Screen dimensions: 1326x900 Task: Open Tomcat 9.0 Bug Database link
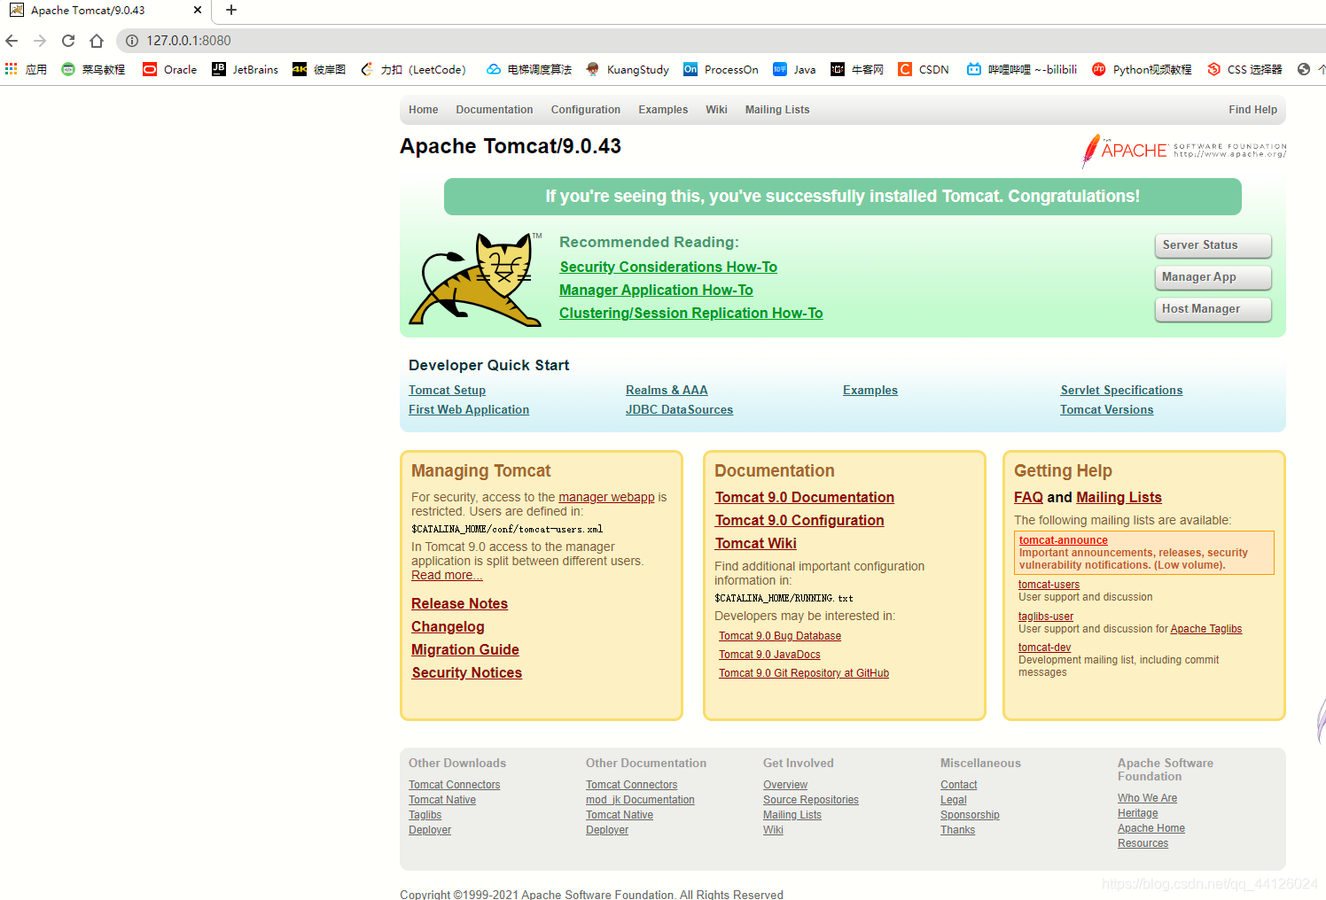[780, 636]
